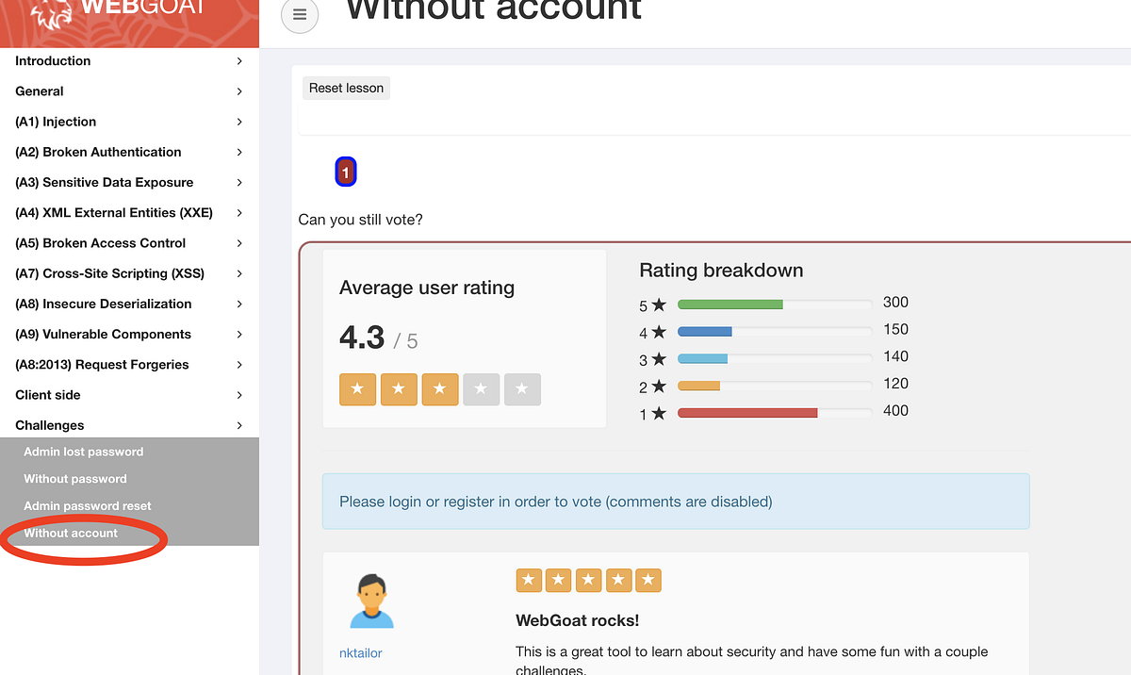The height and width of the screenshot is (675, 1131).
Task: Expand the (A1) Injection section
Action: [x=55, y=121]
